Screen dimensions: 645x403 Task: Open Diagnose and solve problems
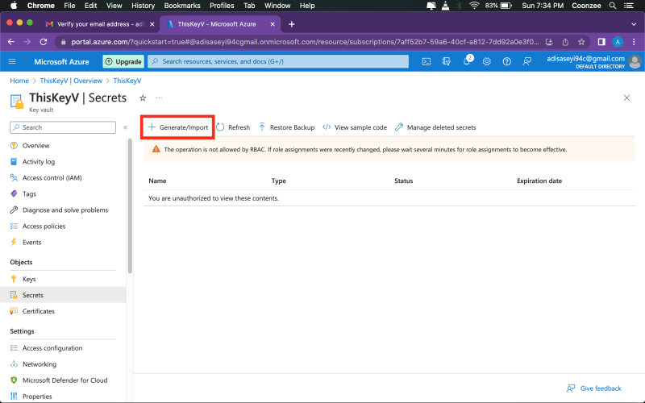[64, 210]
